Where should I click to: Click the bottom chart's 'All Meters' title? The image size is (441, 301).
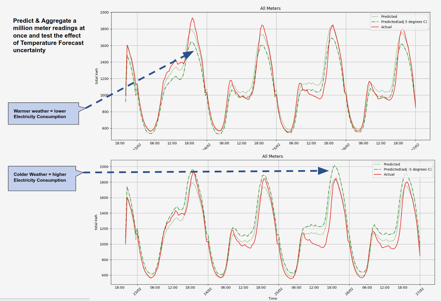[x=272, y=156]
